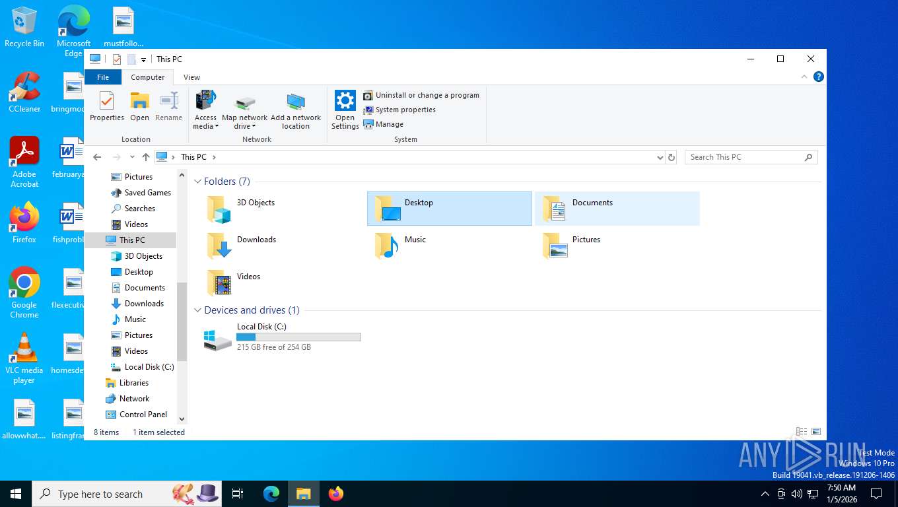Open the Properties ribbon button
898x507 pixels.
[107, 107]
